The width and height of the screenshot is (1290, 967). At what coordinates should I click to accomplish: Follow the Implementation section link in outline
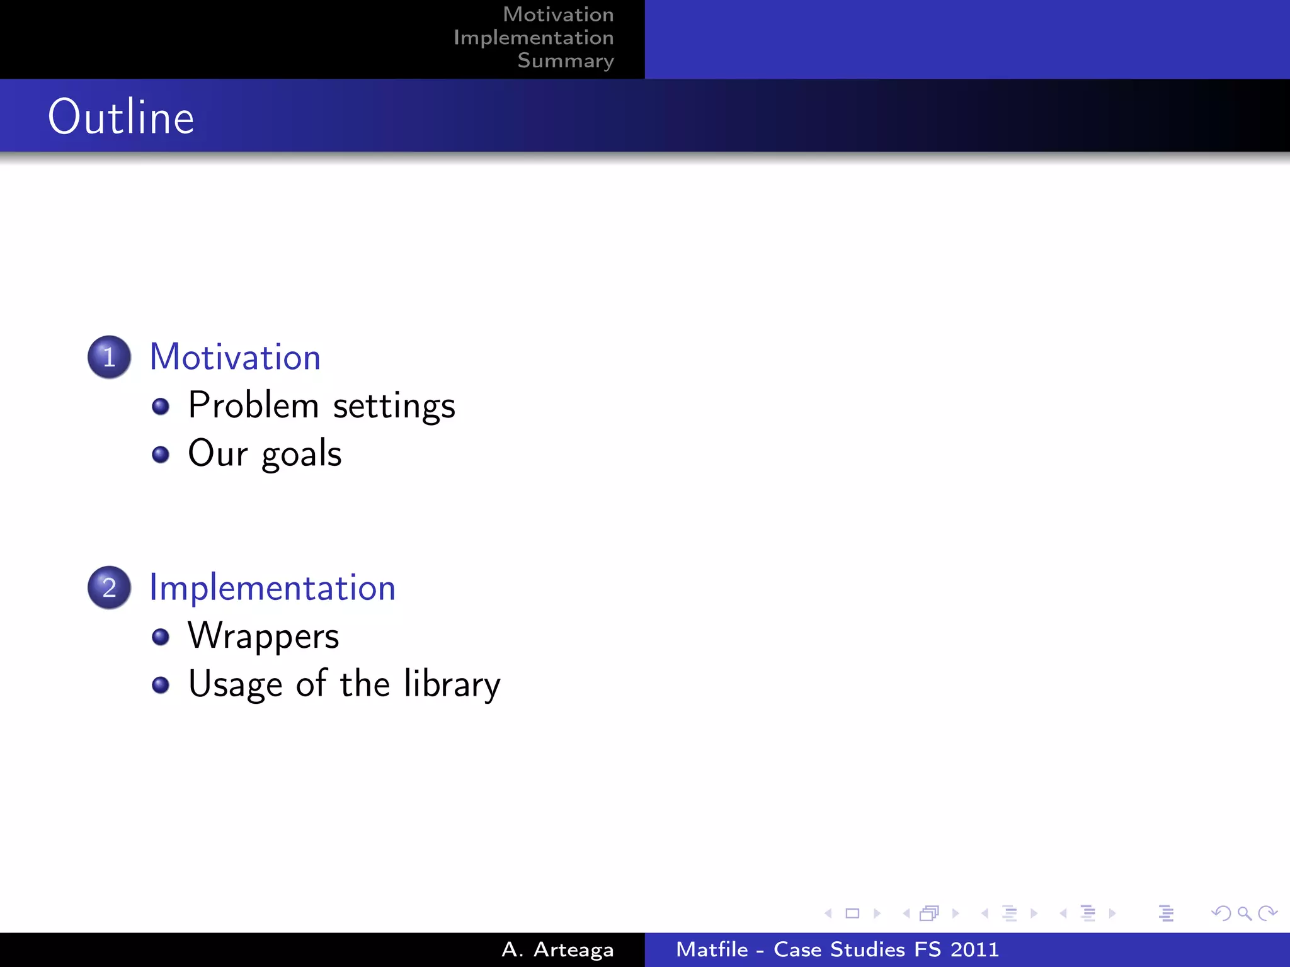[272, 587]
